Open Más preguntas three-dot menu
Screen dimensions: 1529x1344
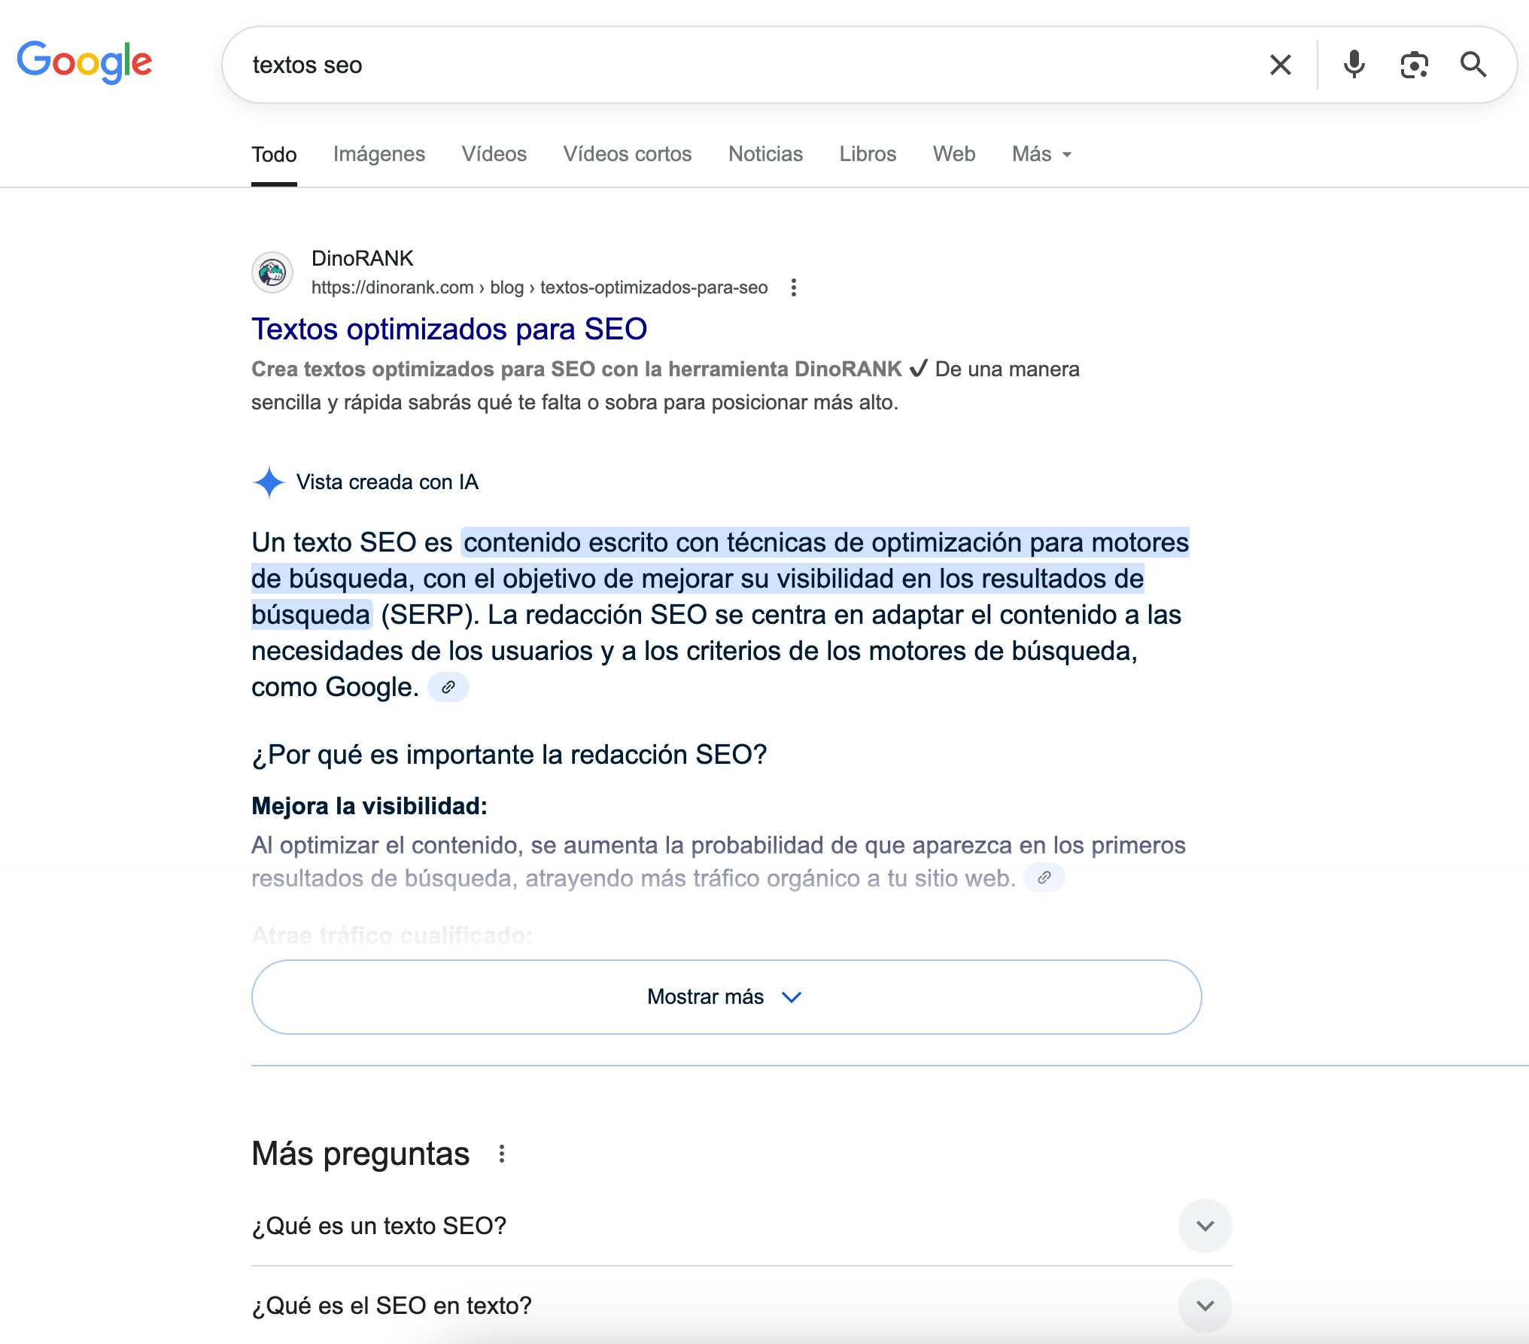tap(502, 1154)
